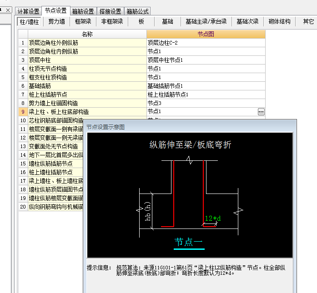Image resolution: width=317 pixels, height=293 pixels.
Task: Click the 顶层中柱节点1 value cell
Action: (206, 60)
